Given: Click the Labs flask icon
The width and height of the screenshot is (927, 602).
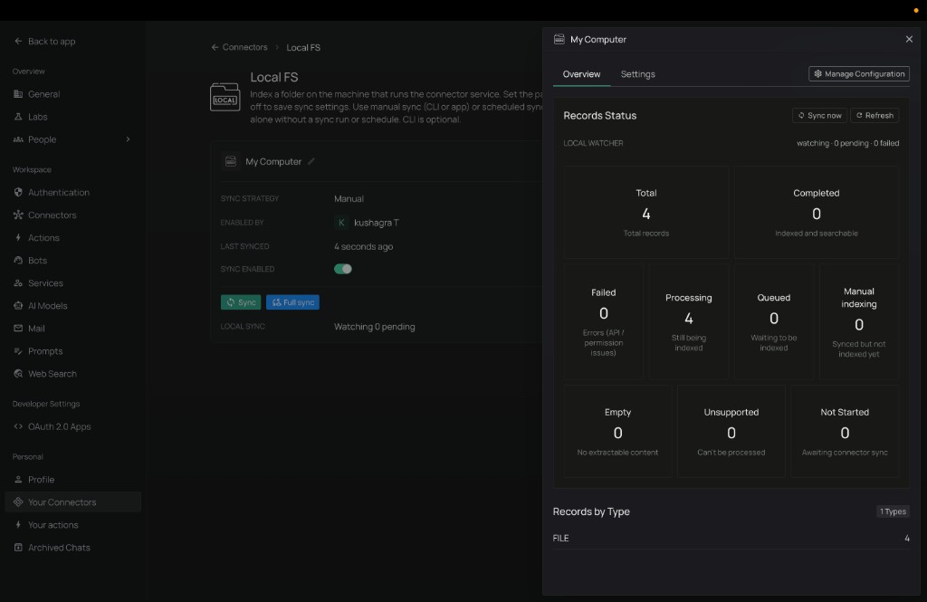Looking at the screenshot, I should click(18, 117).
